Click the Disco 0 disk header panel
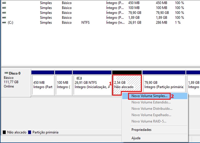200x143 pixels. [16, 83]
